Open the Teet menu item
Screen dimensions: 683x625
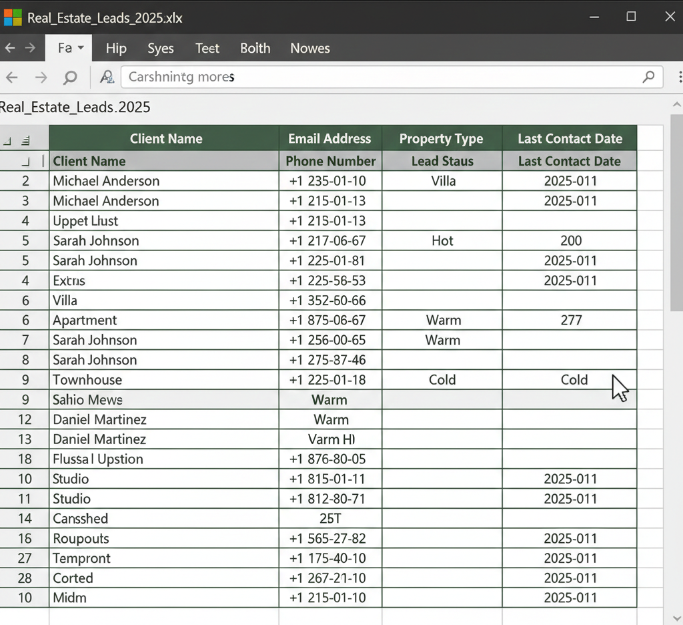tap(207, 48)
